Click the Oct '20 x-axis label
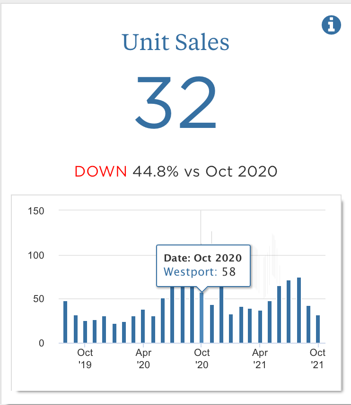Screen dimensions: 351x405 click(x=202, y=358)
